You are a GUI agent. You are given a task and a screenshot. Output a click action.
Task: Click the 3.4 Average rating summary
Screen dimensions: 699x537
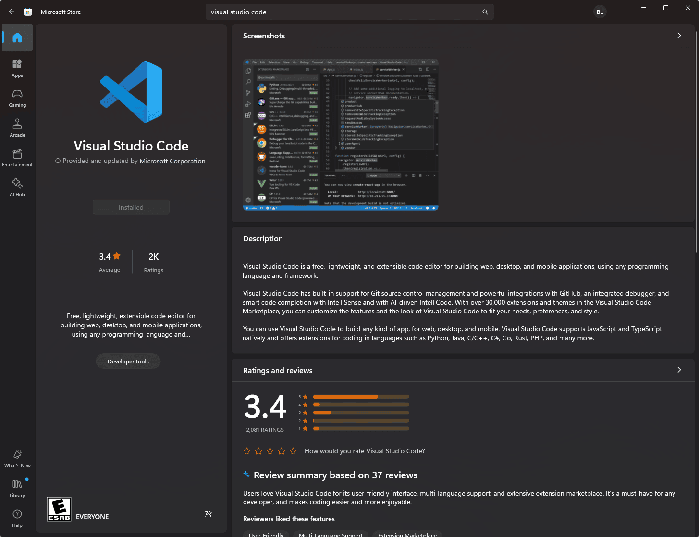click(x=110, y=262)
